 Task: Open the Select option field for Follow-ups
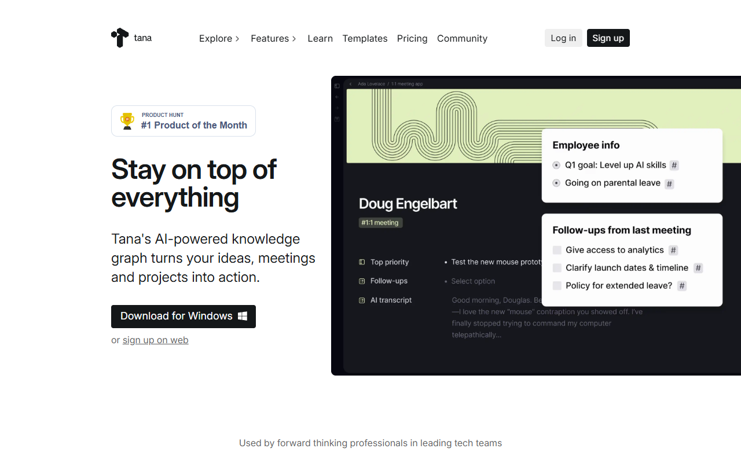[473, 281]
